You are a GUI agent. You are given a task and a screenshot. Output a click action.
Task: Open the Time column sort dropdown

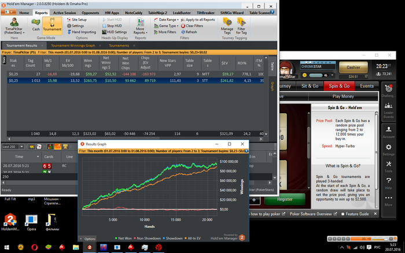tap(38, 157)
